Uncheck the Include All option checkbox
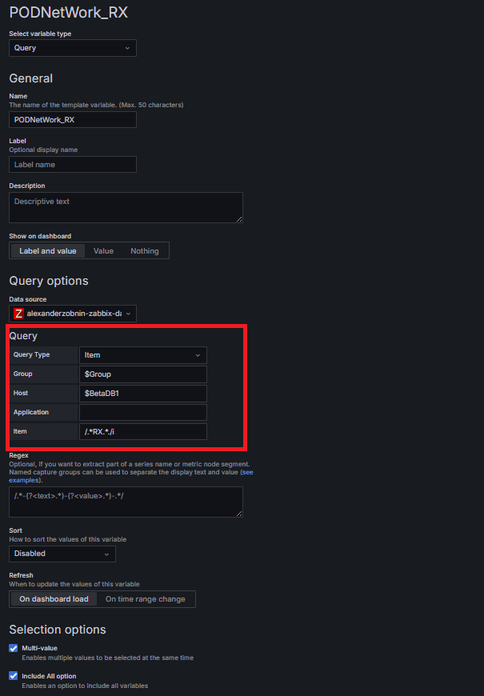The width and height of the screenshot is (484, 696). tap(14, 676)
